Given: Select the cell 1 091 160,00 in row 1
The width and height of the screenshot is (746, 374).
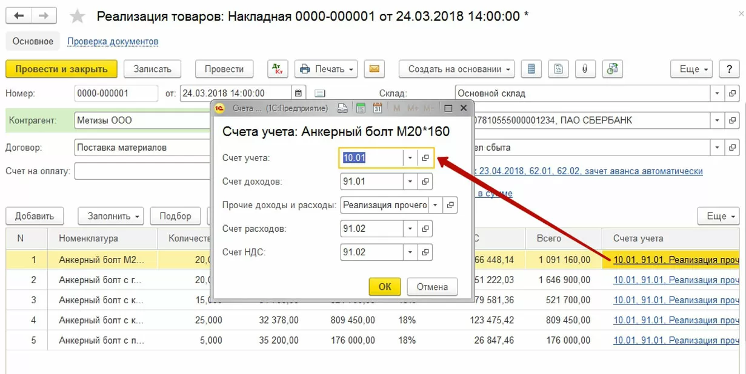Looking at the screenshot, I should pos(564,260).
